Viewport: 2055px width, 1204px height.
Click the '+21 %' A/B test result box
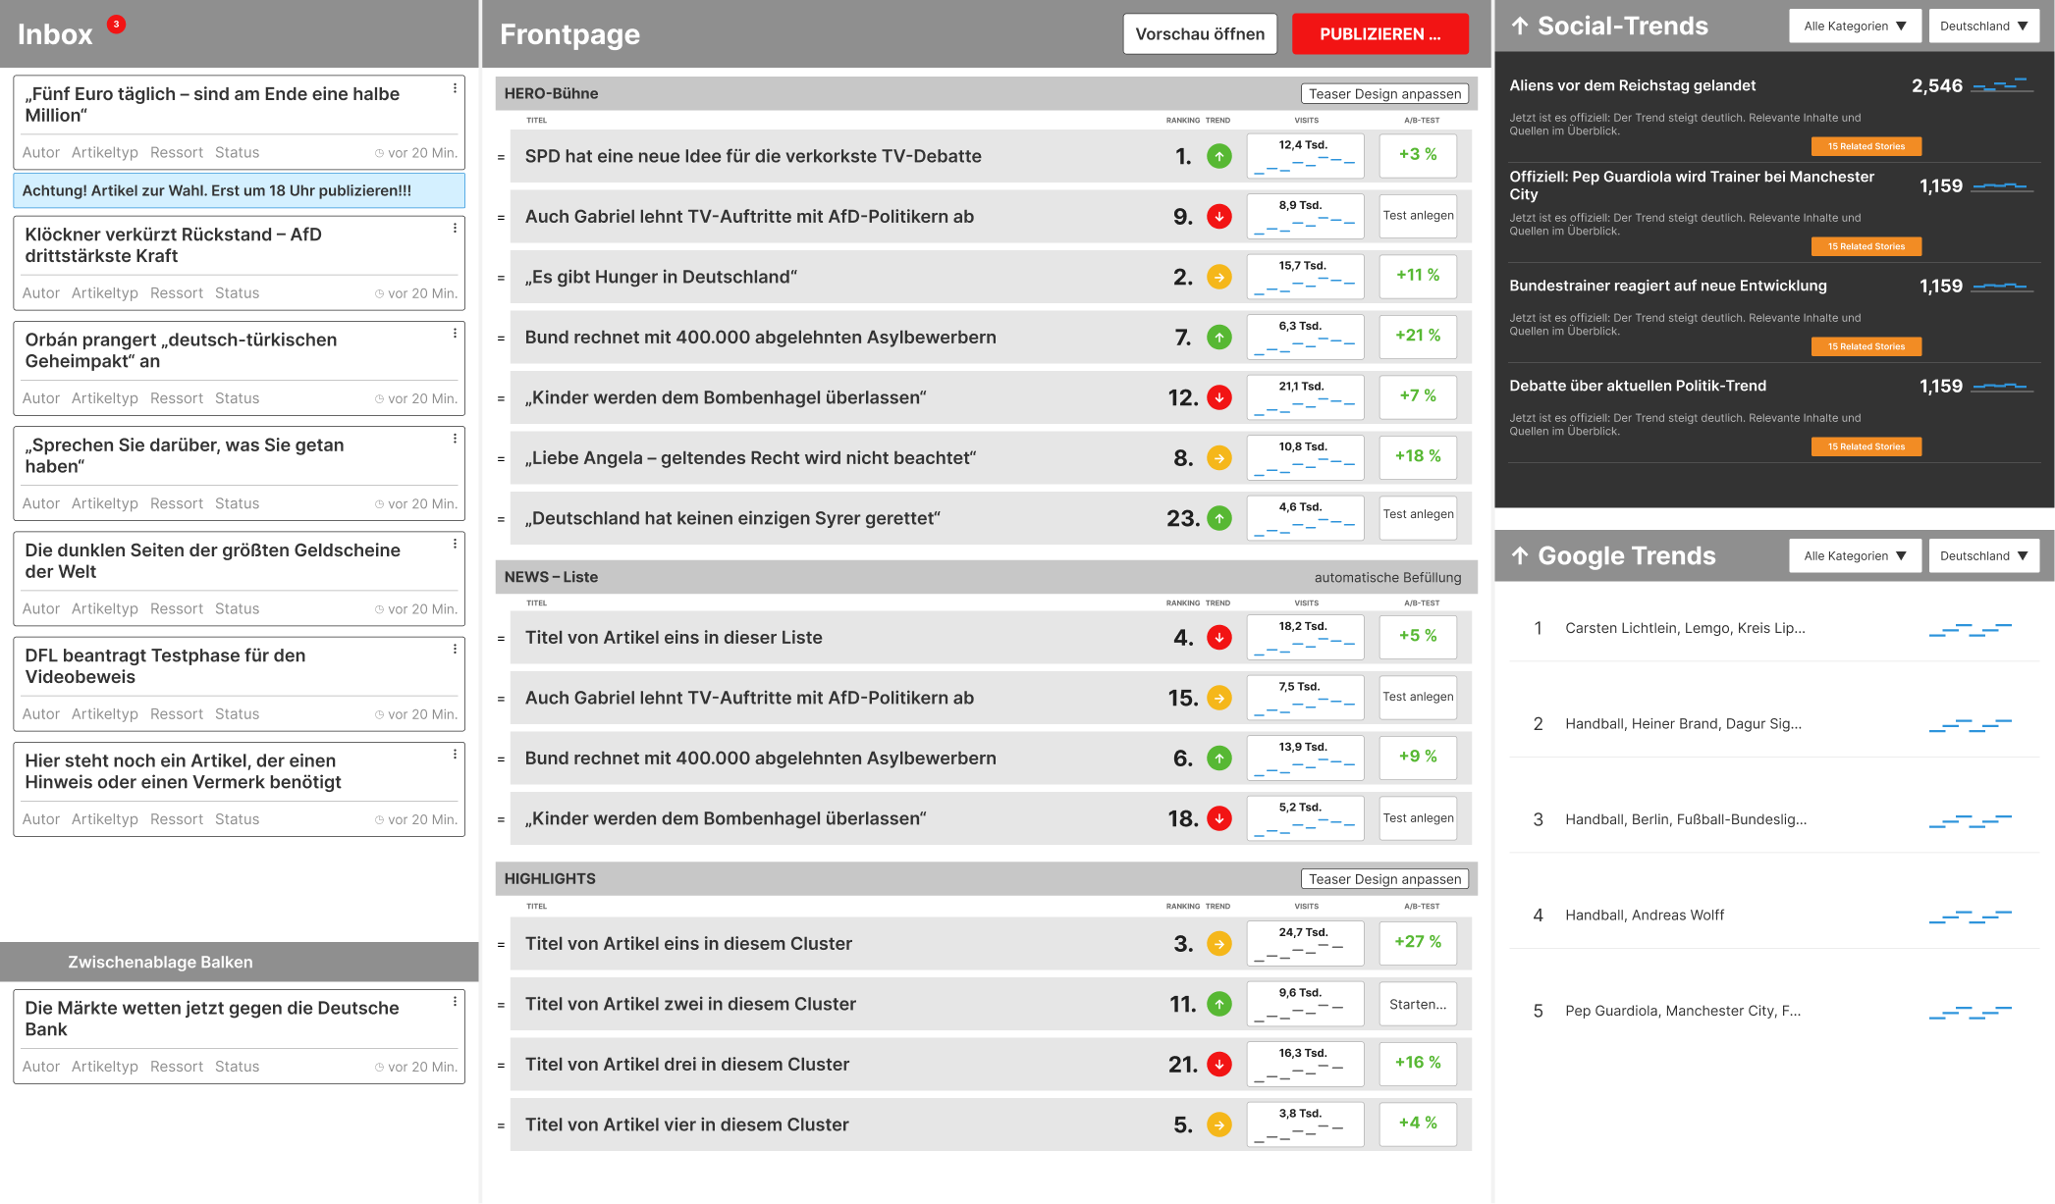pos(1418,336)
